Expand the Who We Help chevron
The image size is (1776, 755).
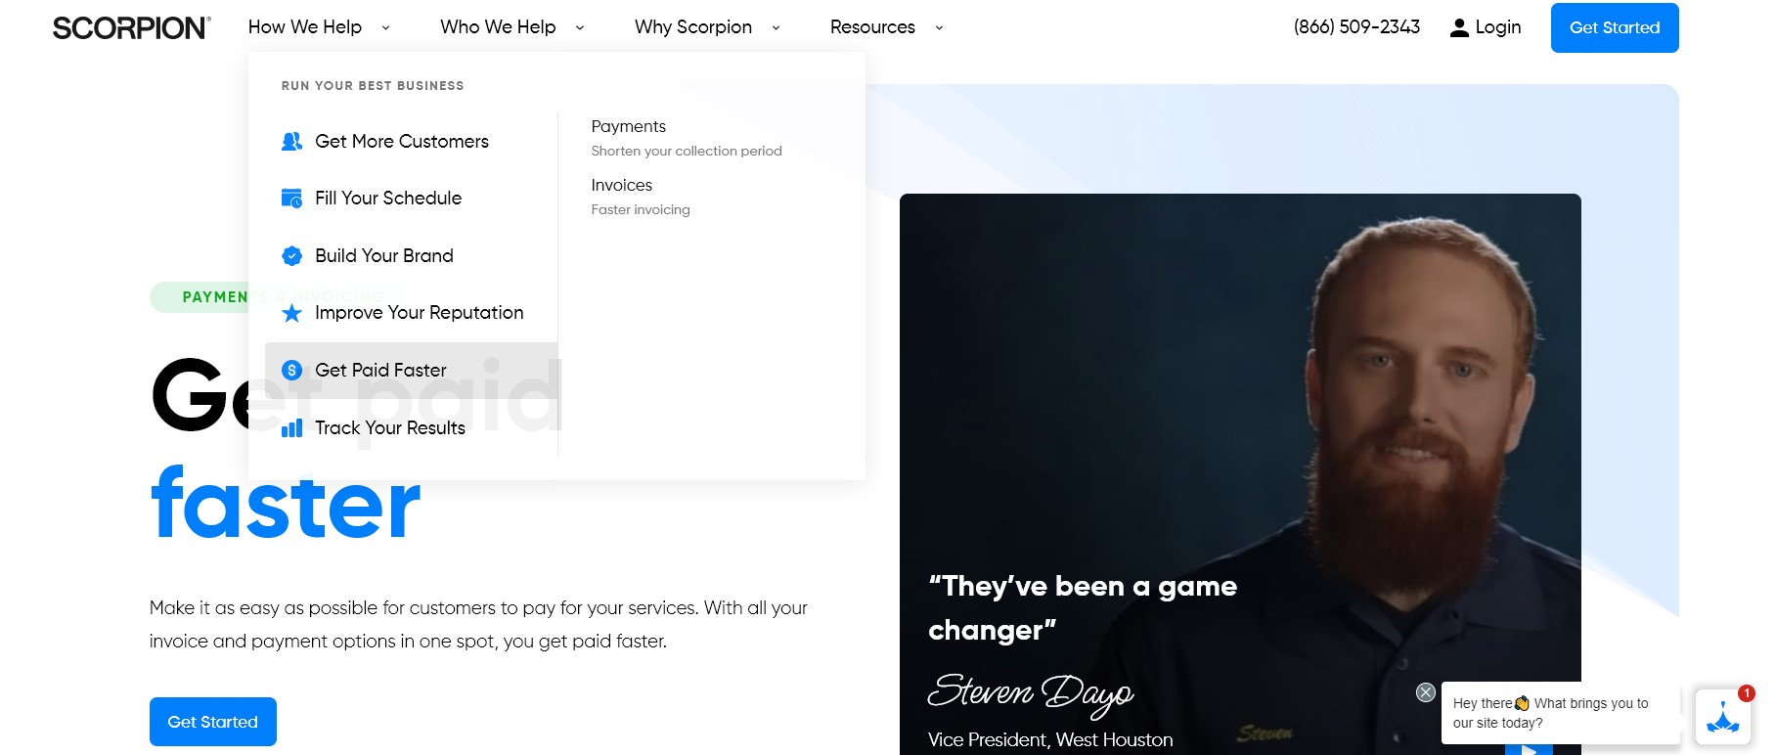tap(580, 27)
